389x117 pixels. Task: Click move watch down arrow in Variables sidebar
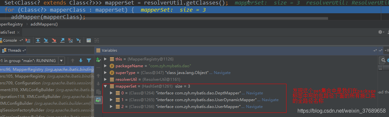coord(99,84)
